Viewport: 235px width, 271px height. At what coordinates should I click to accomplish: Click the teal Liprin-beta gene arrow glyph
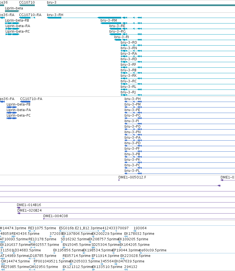(12, 11)
